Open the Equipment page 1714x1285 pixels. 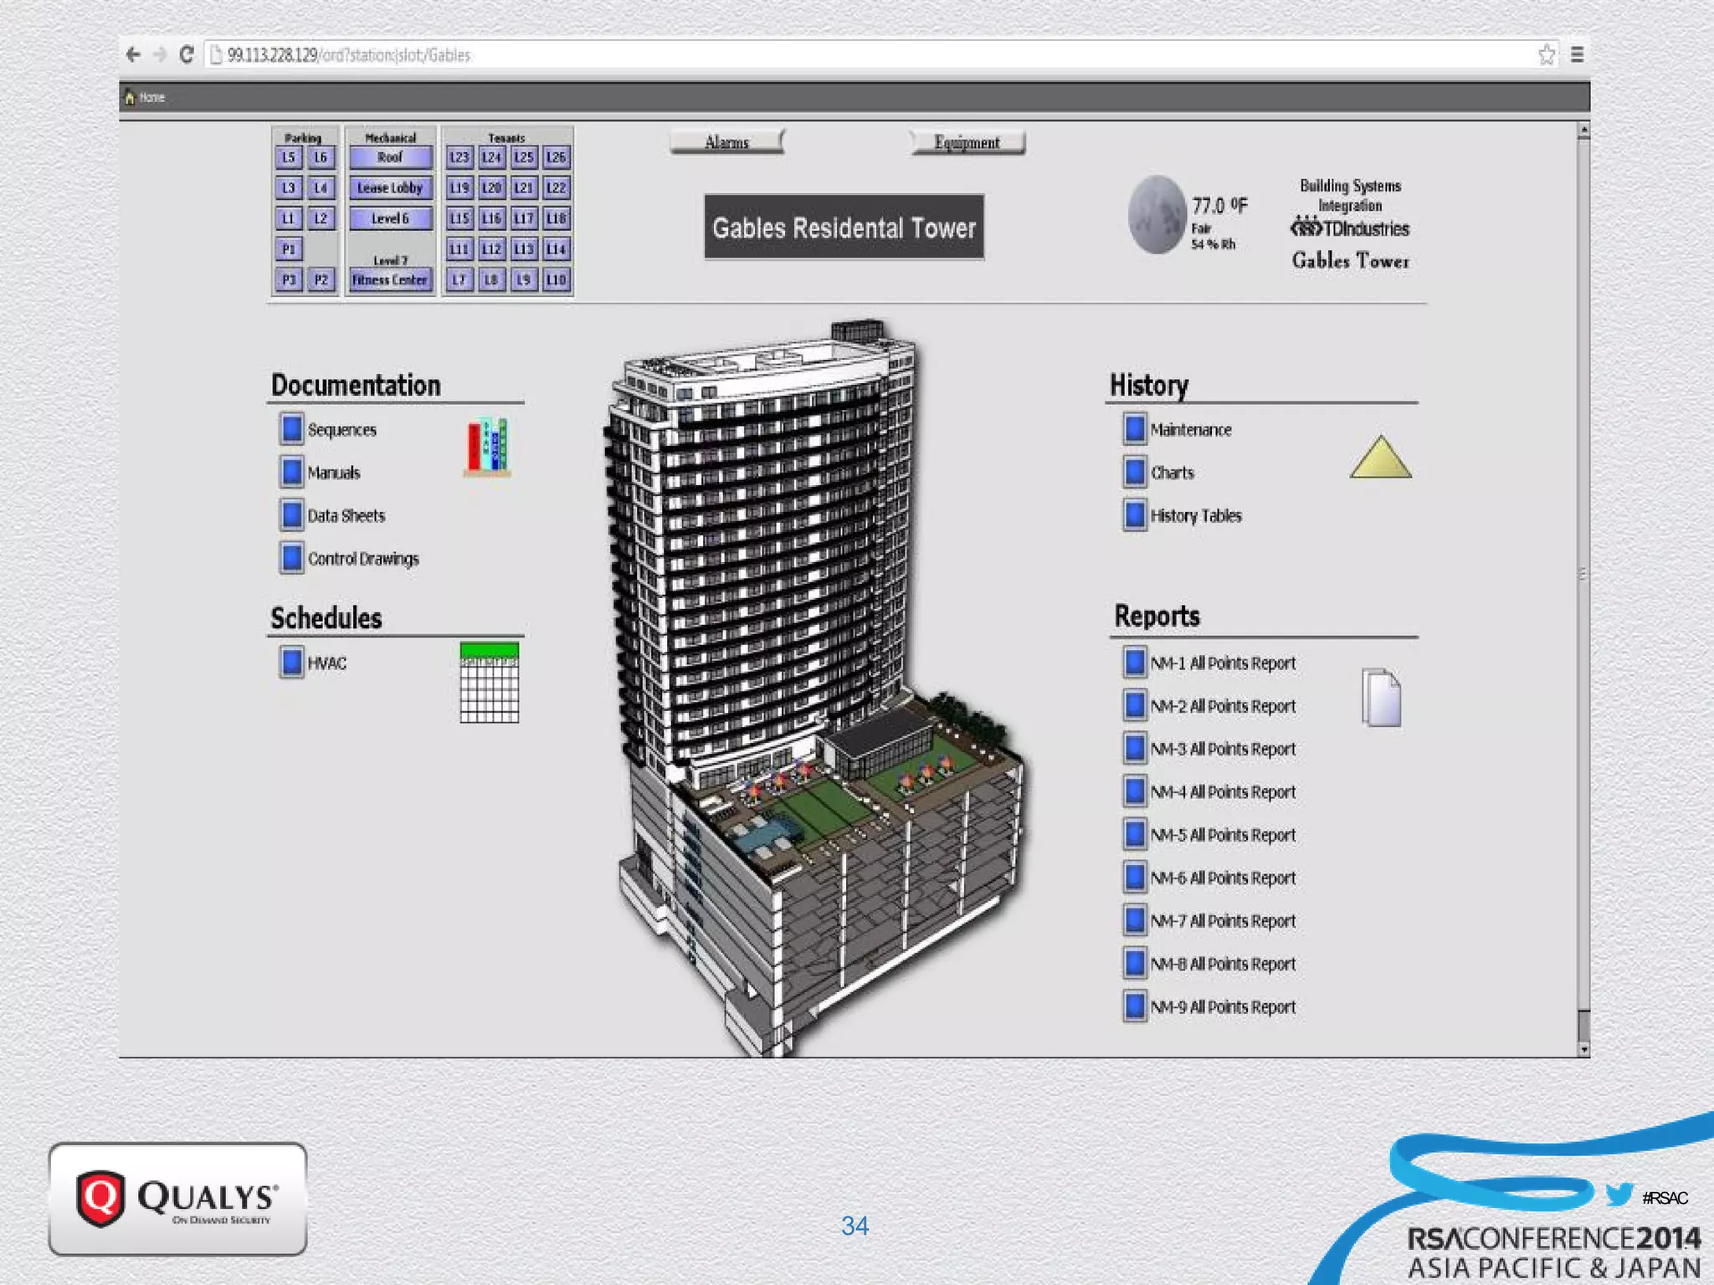point(967,142)
